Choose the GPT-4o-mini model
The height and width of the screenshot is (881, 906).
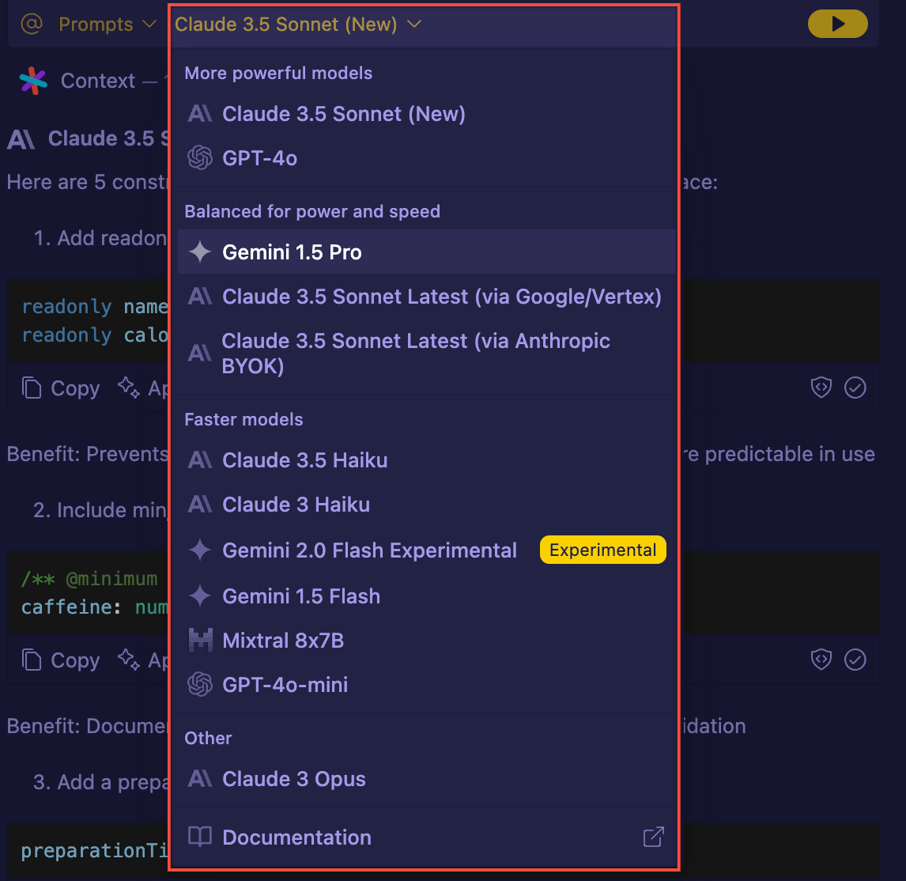pos(426,685)
